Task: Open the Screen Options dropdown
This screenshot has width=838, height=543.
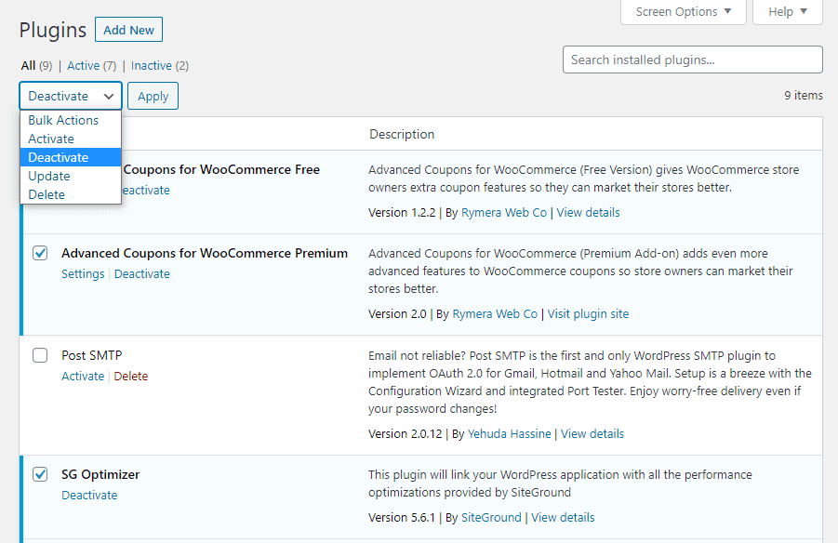Action: pos(683,12)
